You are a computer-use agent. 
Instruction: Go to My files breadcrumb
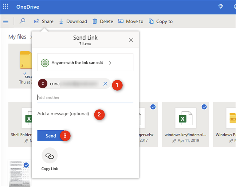(x=17, y=37)
